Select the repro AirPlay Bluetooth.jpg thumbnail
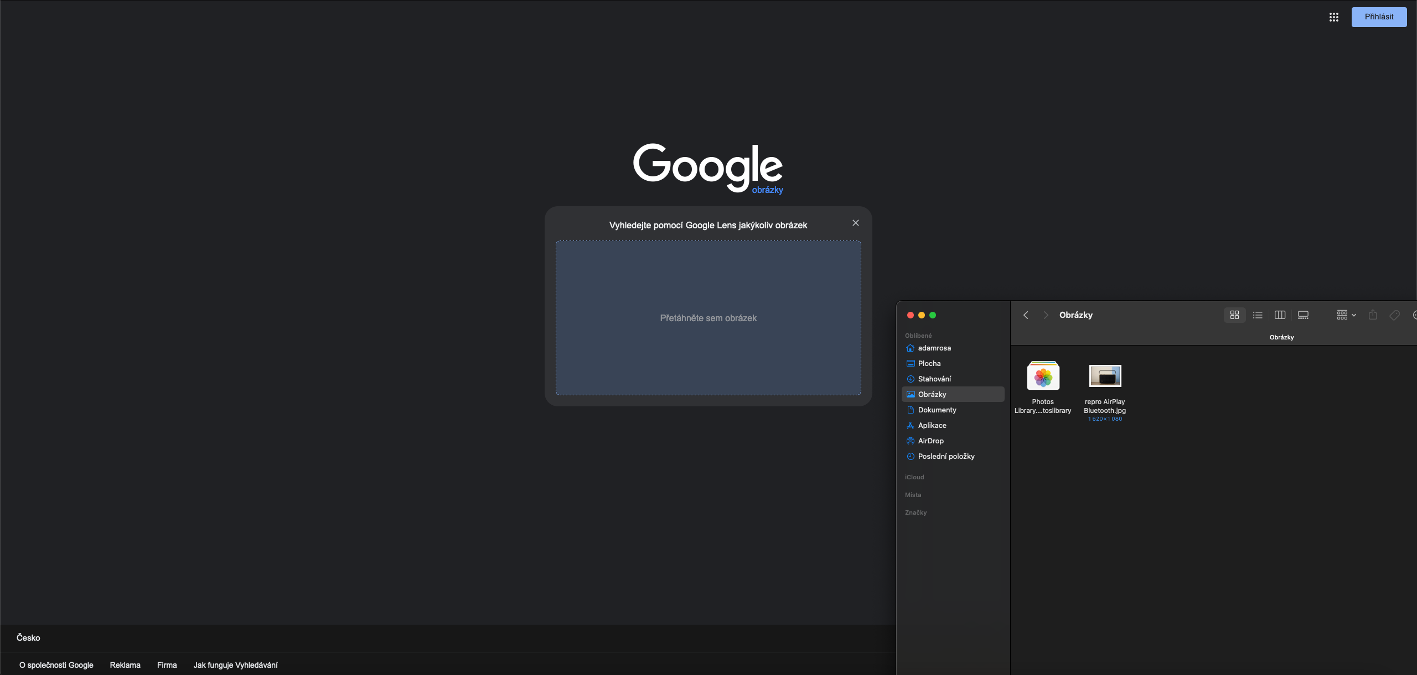Image resolution: width=1417 pixels, height=675 pixels. coord(1105,376)
